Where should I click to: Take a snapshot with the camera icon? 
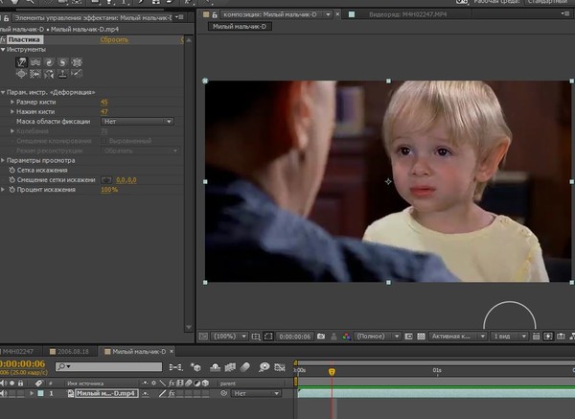[321, 337]
